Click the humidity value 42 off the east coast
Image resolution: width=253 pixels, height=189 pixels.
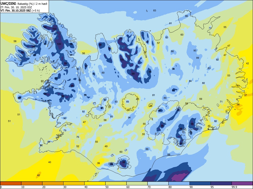tap(247, 64)
